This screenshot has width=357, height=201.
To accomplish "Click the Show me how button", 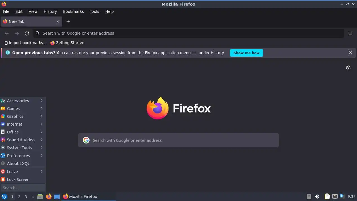I will coord(247,53).
